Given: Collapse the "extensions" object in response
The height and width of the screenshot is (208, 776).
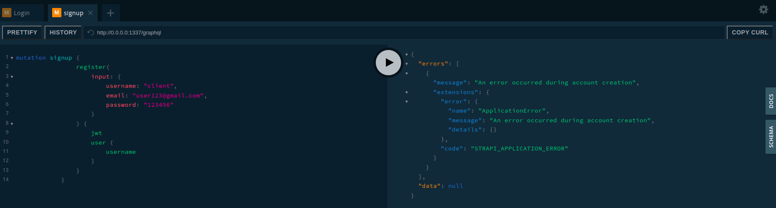Looking at the screenshot, I should (x=406, y=92).
